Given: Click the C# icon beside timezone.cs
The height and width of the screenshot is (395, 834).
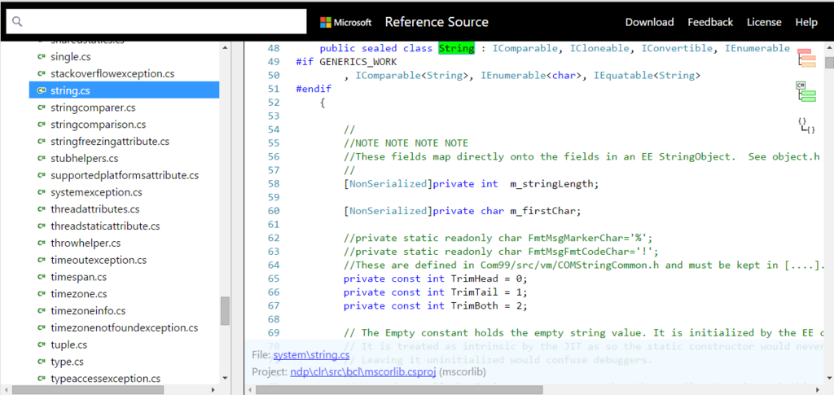Looking at the screenshot, I should click(41, 295).
